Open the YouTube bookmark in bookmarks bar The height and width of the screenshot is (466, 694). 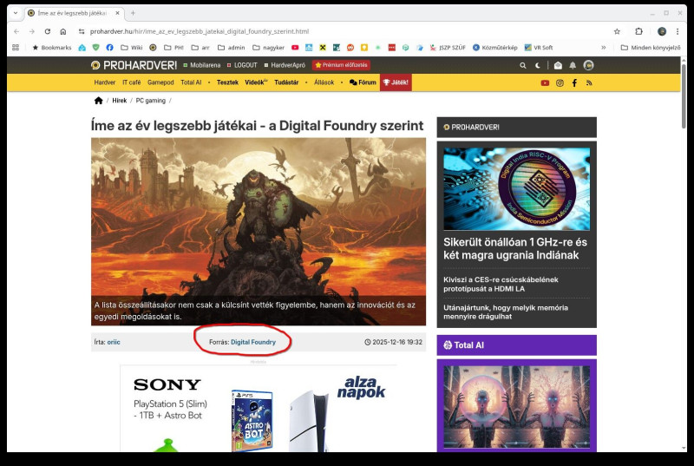295,48
